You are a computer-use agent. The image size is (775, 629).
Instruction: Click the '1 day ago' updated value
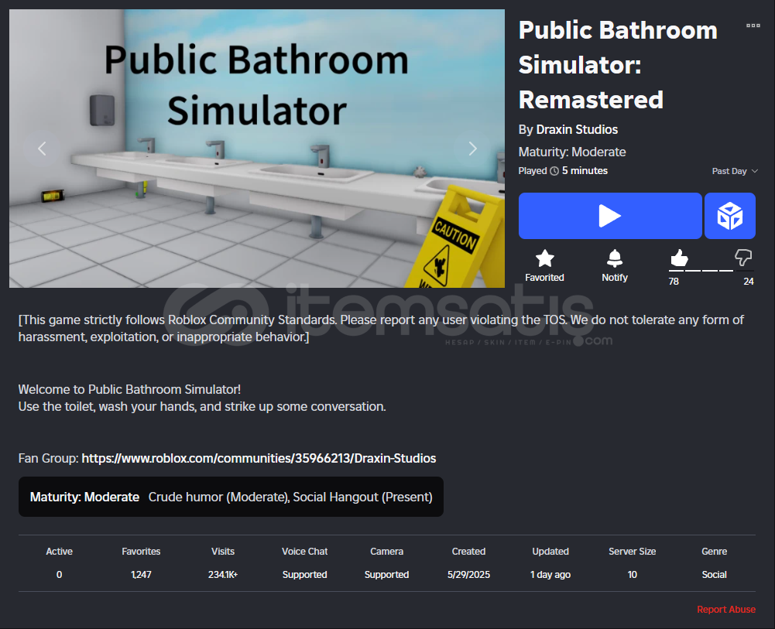coord(550,575)
